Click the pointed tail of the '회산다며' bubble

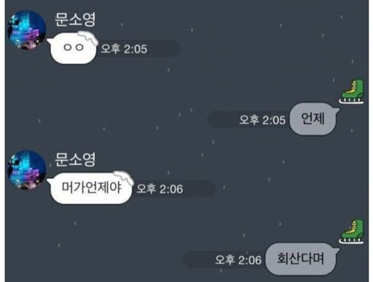(x=337, y=250)
